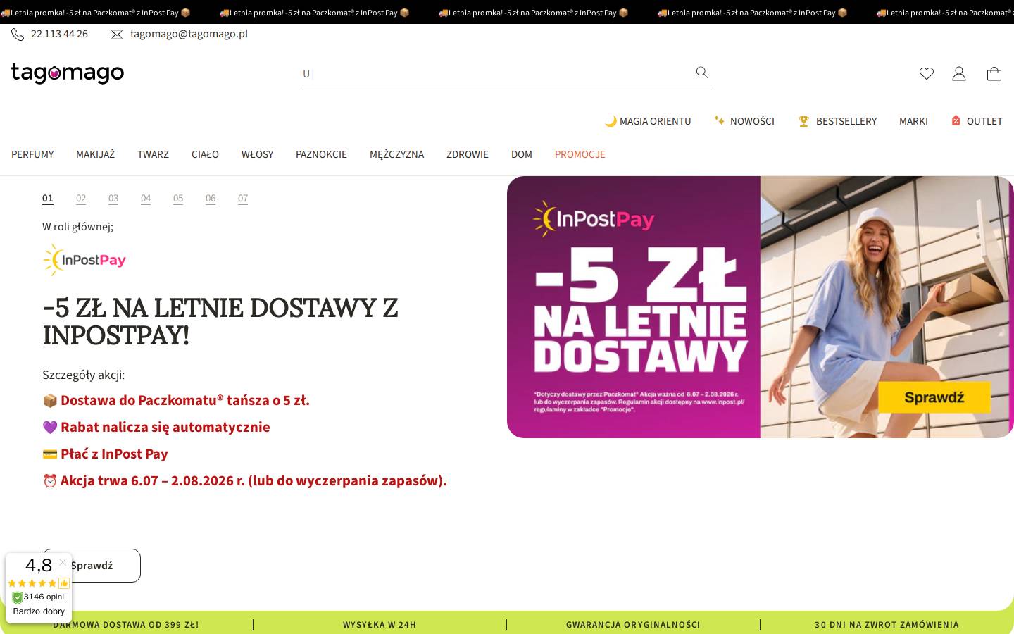Click Darmowa dostawa od 399 zł item
This screenshot has height=634, width=1014.
(x=126, y=625)
